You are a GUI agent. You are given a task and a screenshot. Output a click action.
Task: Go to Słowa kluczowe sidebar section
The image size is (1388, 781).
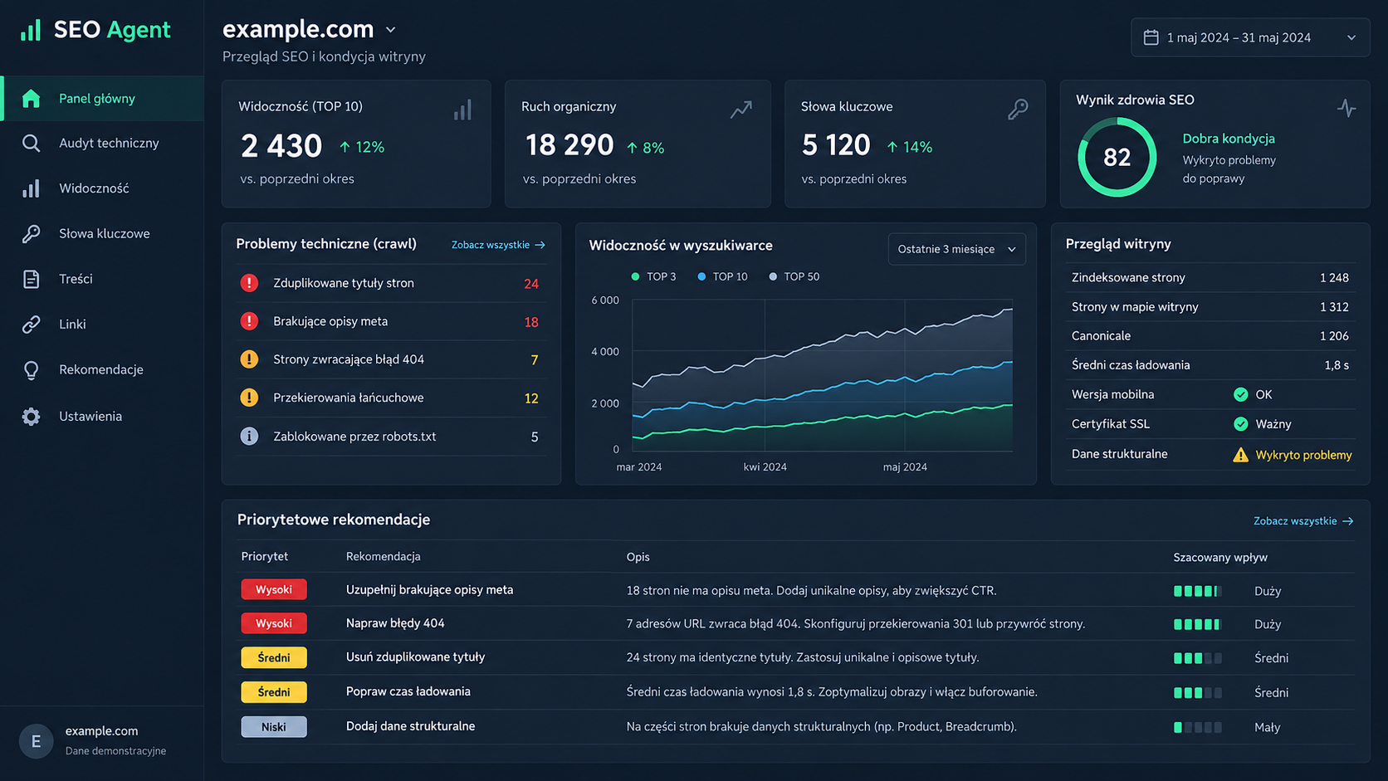101,234
